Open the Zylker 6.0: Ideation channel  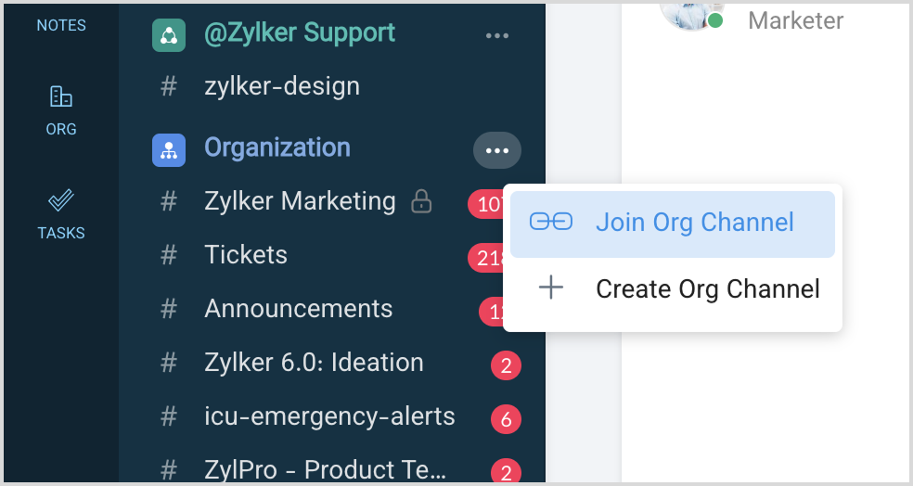tap(314, 363)
